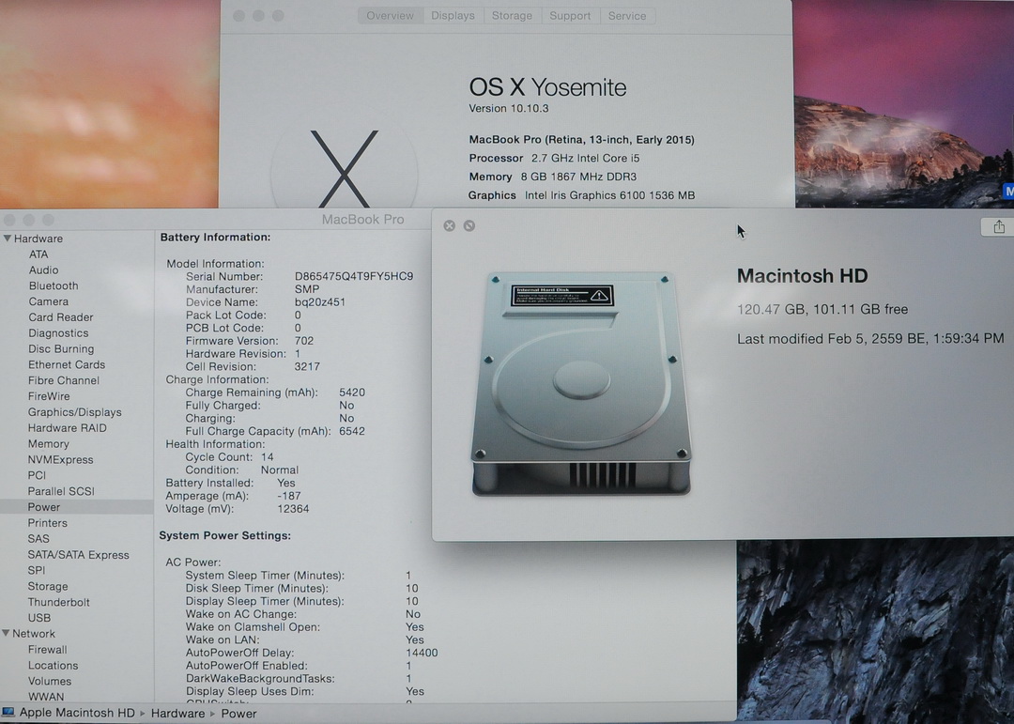
Task: Click the Voltage value 12364
Action: tap(293, 509)
